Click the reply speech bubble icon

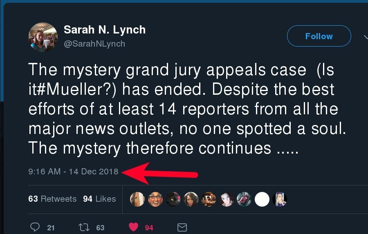click(x=35, y=227)
